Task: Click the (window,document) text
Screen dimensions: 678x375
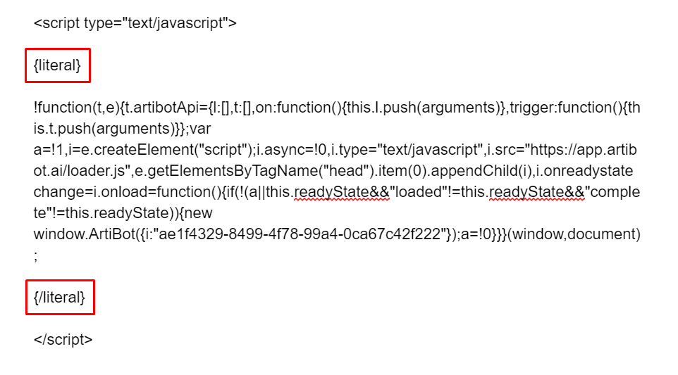Action: 574,234
